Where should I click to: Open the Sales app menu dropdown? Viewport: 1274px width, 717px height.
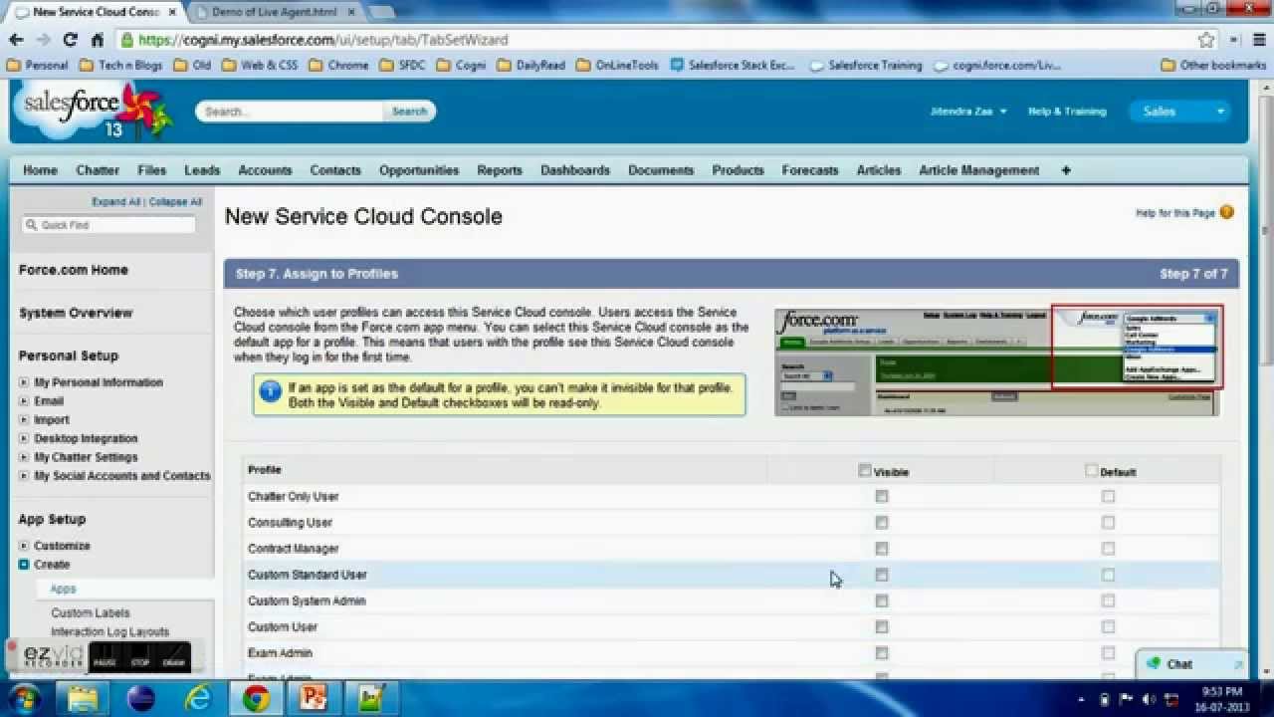(x=1179, y=112)
